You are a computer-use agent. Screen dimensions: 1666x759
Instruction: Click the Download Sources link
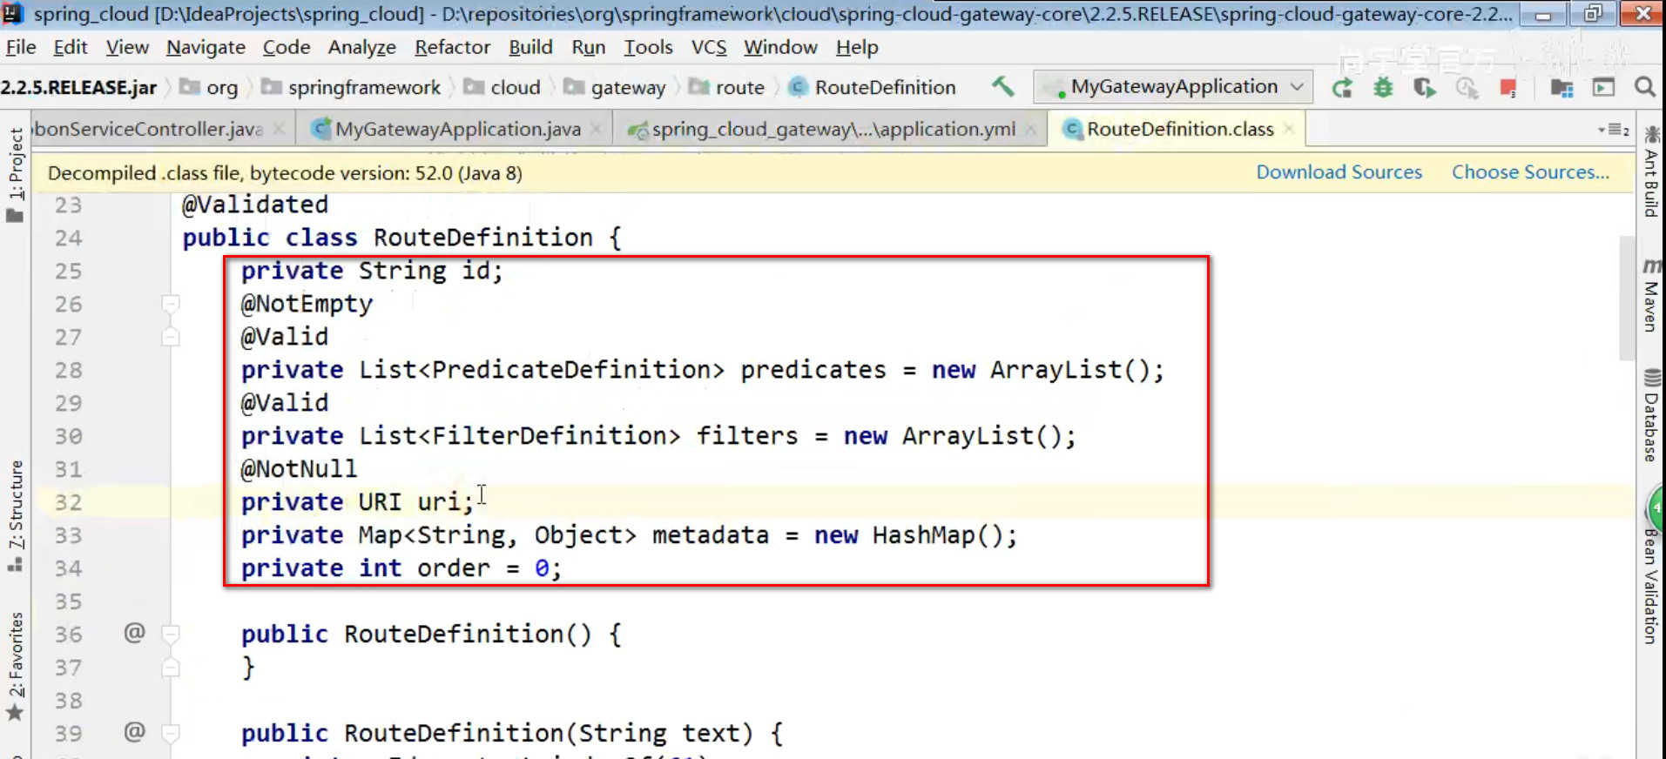click(1339, 172)
